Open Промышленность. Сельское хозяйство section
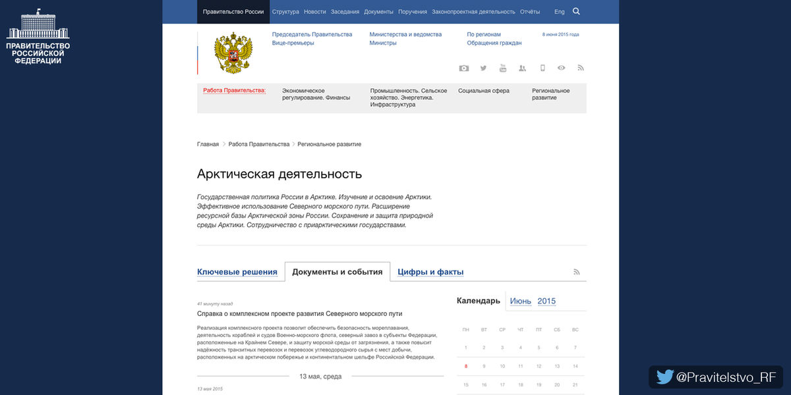The width and height of the screenshot is (791, 395). (409, 97)
